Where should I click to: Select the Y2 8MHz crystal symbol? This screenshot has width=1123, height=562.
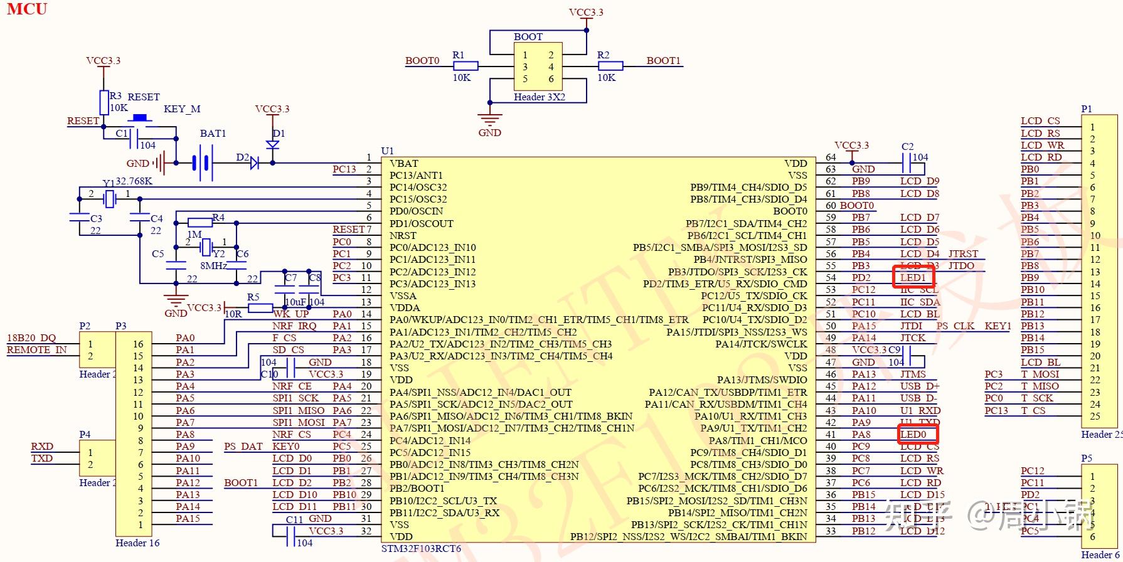click(206, 247)
